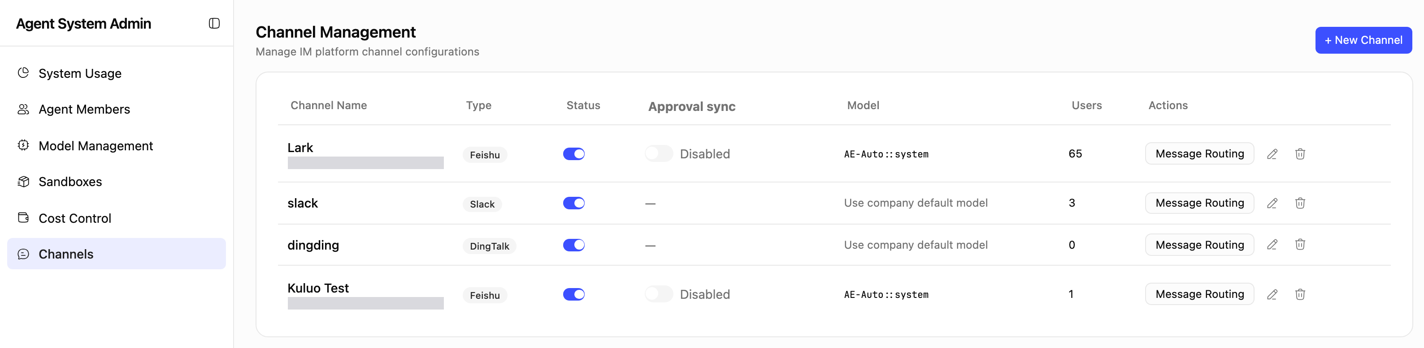Delete the slack channel with trash icon
Viewport: 1424px width, 348px height.
pyautogui.click(x=1300, y=203)
